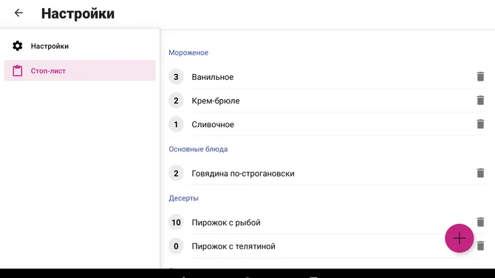Click quantity badge 2 next to Крем-брюле
This screenshot has height=278, width=495.
click(x=176, y=101)
